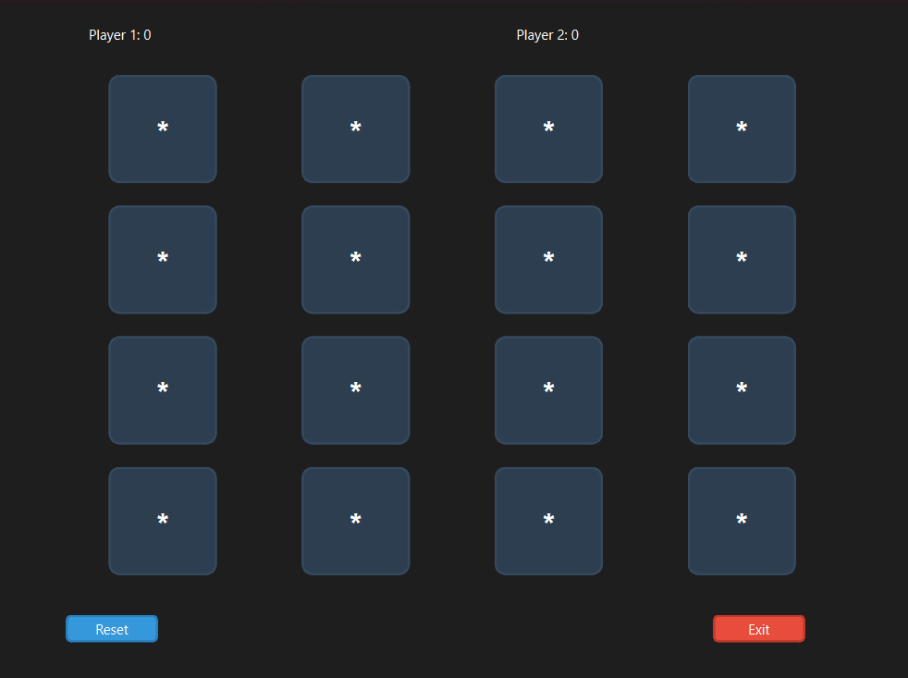Image resolution: width=908 pixels, height=678 pixels.
Task: Select the card in row 2, column 1
Action: point(163,260)
